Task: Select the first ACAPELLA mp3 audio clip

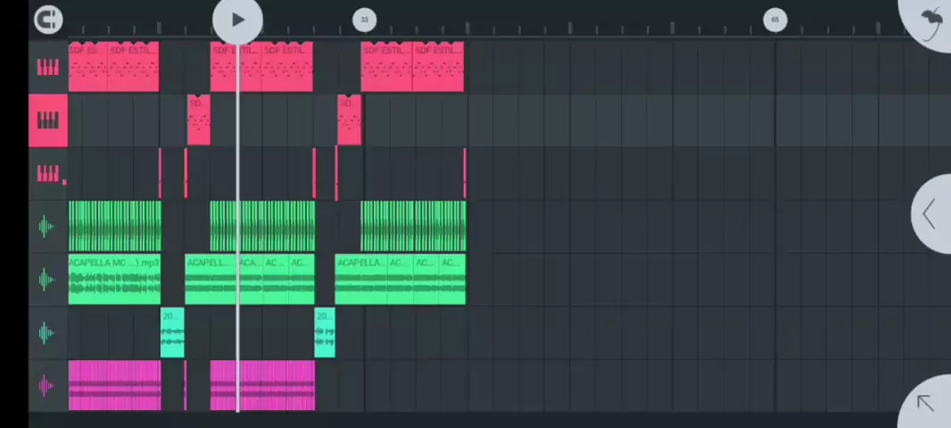Action: pyautogui.click(x=113, y=280)
